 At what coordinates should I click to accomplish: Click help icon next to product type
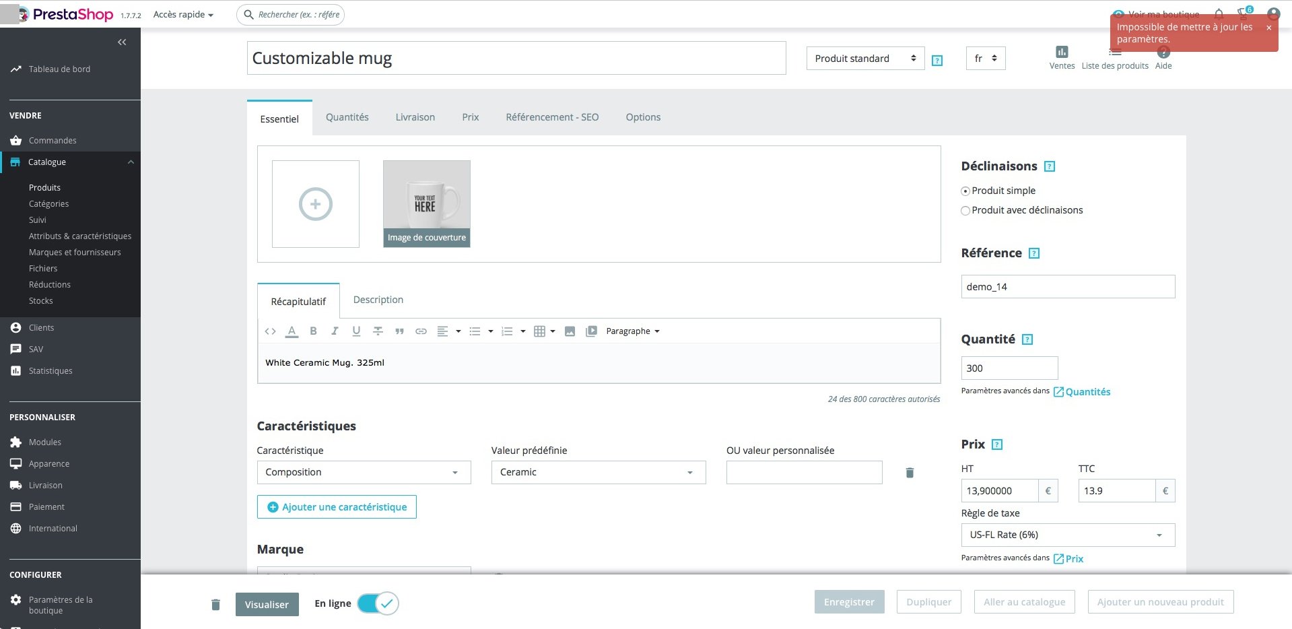click(x=937, y=61)
